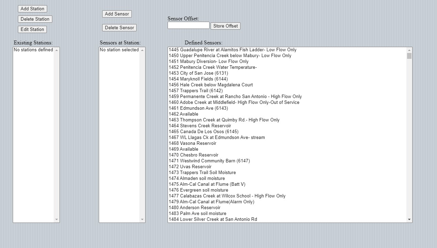
Task: Select 1452 Penitencia Creek Water Temperature
Action: (213, 67)
